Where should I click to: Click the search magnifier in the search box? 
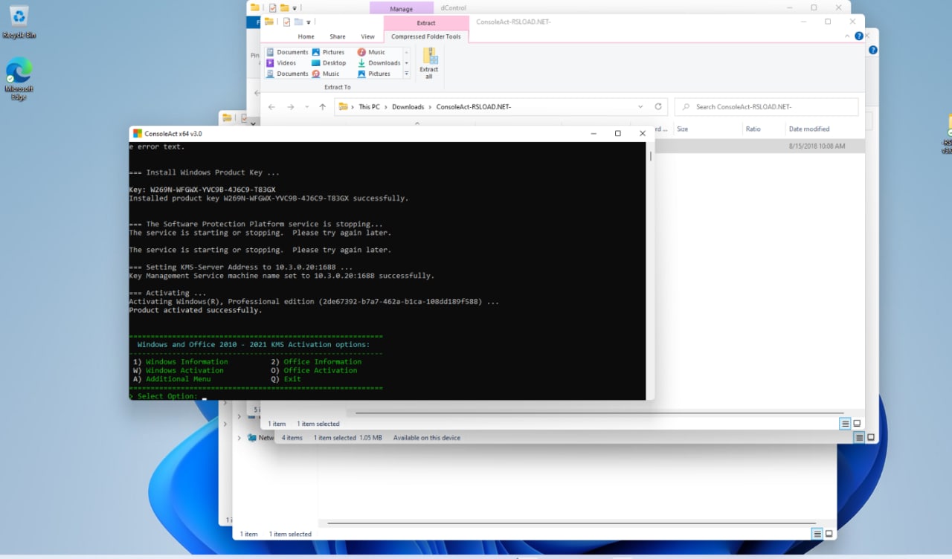click(x=686, y=107)
